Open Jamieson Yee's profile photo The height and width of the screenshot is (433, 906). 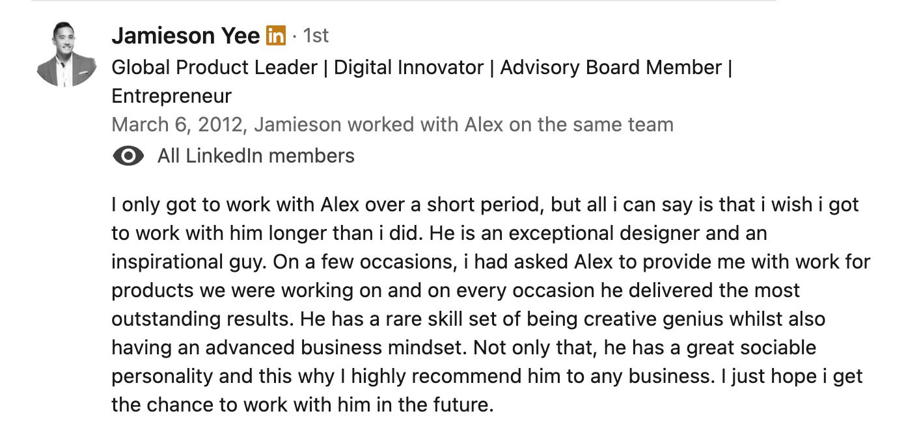tap(67, 54)
